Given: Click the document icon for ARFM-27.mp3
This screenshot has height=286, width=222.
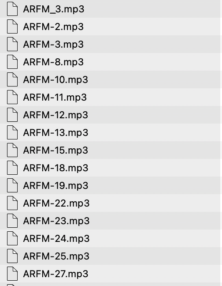Looking at the screenshot, I should pos(12,274).
